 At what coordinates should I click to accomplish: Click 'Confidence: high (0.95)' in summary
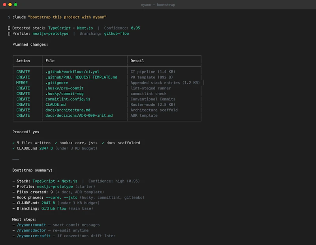click(114, 181)
